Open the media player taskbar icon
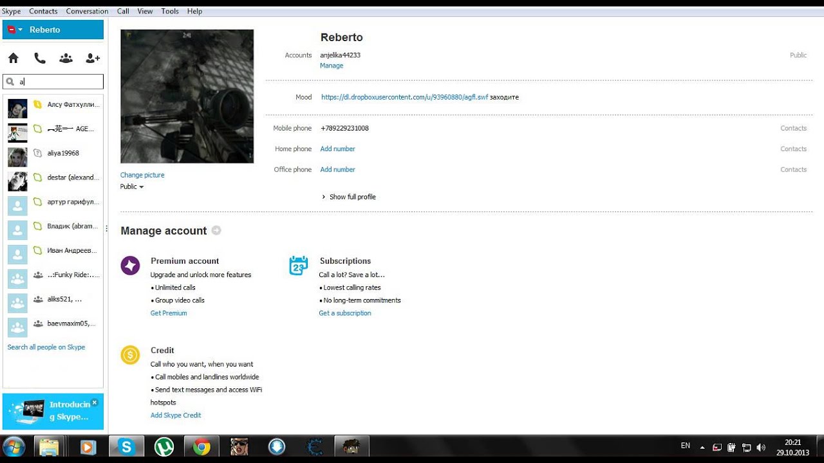Screen dimensions: 824x463 [88, 446]
